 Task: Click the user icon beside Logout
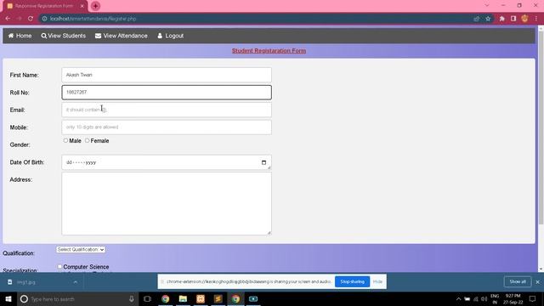click(160, 36)
